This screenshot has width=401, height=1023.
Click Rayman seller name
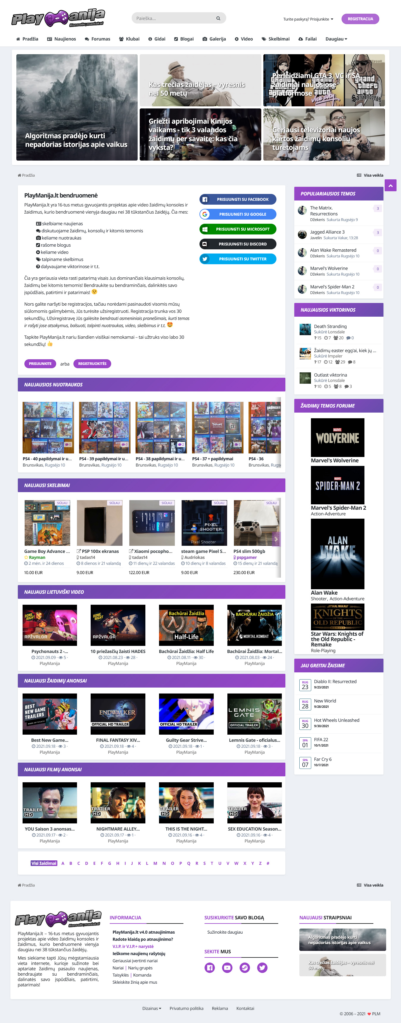pos(37,558)
